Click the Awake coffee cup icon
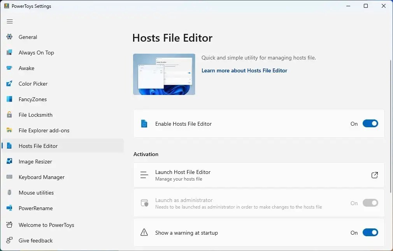The height and width of the screenshot is (251, 393). tap(9, 68)
